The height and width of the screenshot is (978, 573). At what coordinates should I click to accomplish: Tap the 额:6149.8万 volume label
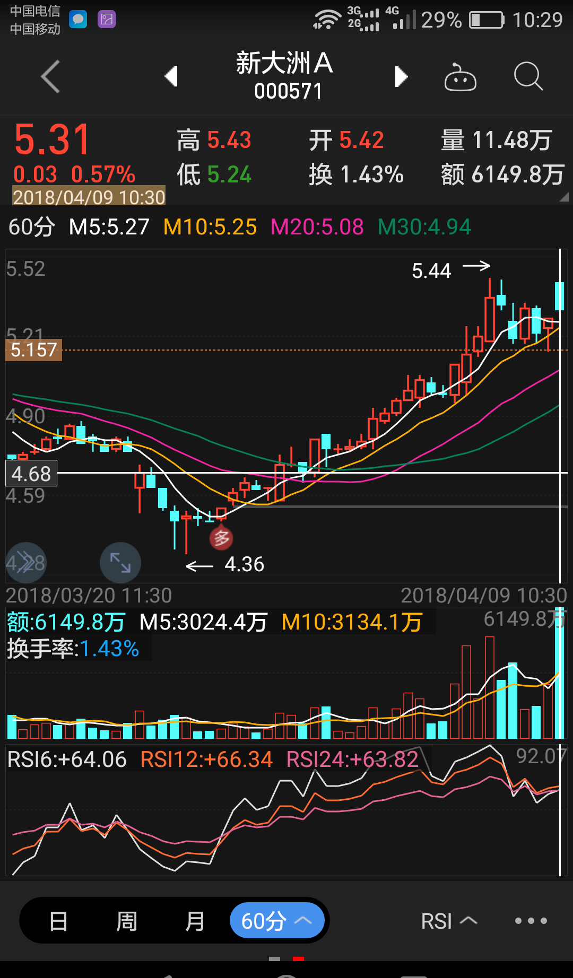(66, 622)
